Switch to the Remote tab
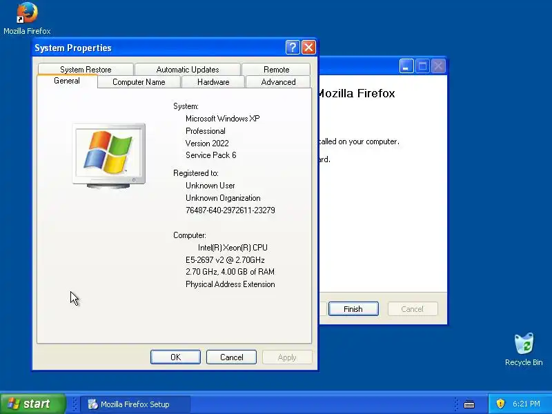 coord(277,70)
